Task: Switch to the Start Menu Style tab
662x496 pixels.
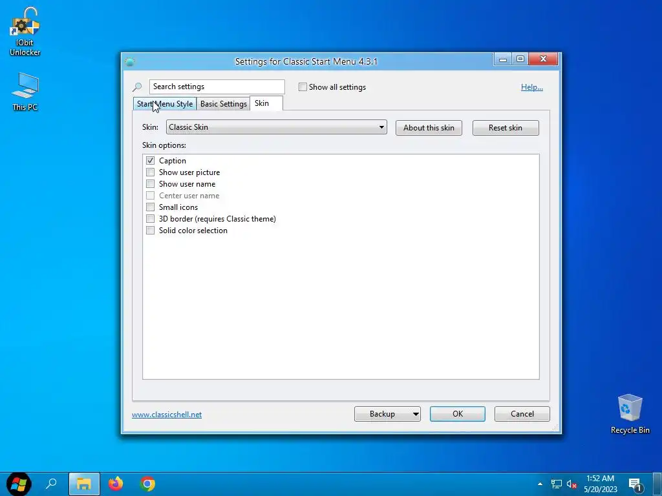Action: pos(165,104)
